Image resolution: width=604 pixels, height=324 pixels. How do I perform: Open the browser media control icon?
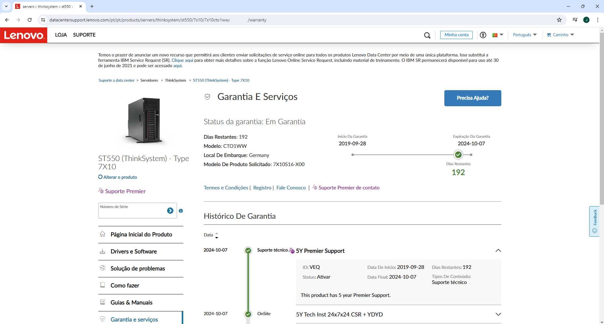pyautogui.click(x=575, y=20)
